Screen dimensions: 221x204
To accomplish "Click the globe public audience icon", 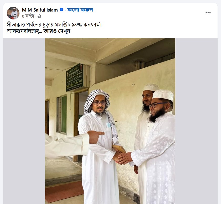I will (x=39, y=16).
